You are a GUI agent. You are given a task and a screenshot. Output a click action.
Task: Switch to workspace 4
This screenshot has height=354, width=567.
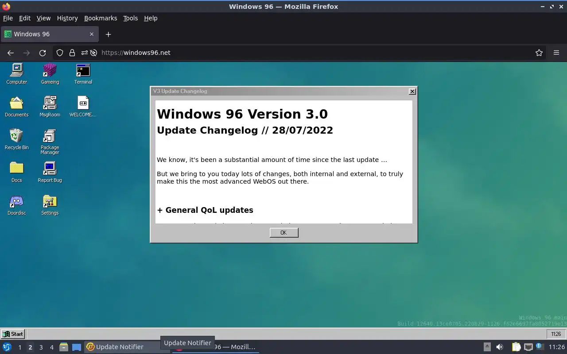(x=51, y=347)
